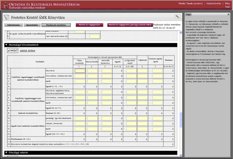Click row 1 könyvtáros Önkéntes segítők field
233x159 pixels.
pos(157,71)
